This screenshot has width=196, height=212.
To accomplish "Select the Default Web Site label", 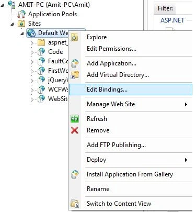I will pyautogui.click(x=53, y=33).
